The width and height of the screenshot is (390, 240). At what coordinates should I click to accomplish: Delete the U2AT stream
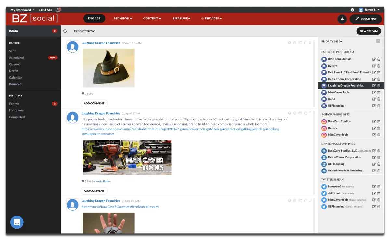pyautogui.click(x=379, y=99)
